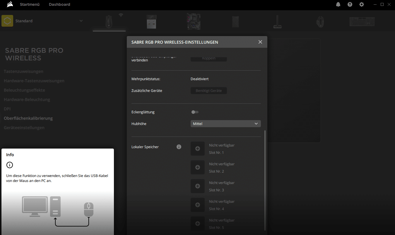Click Nicht verfügbar text for Slot Nr. 1
This screenshot has width=395, height=235.
pyautogui.click(x=222, y=145)
